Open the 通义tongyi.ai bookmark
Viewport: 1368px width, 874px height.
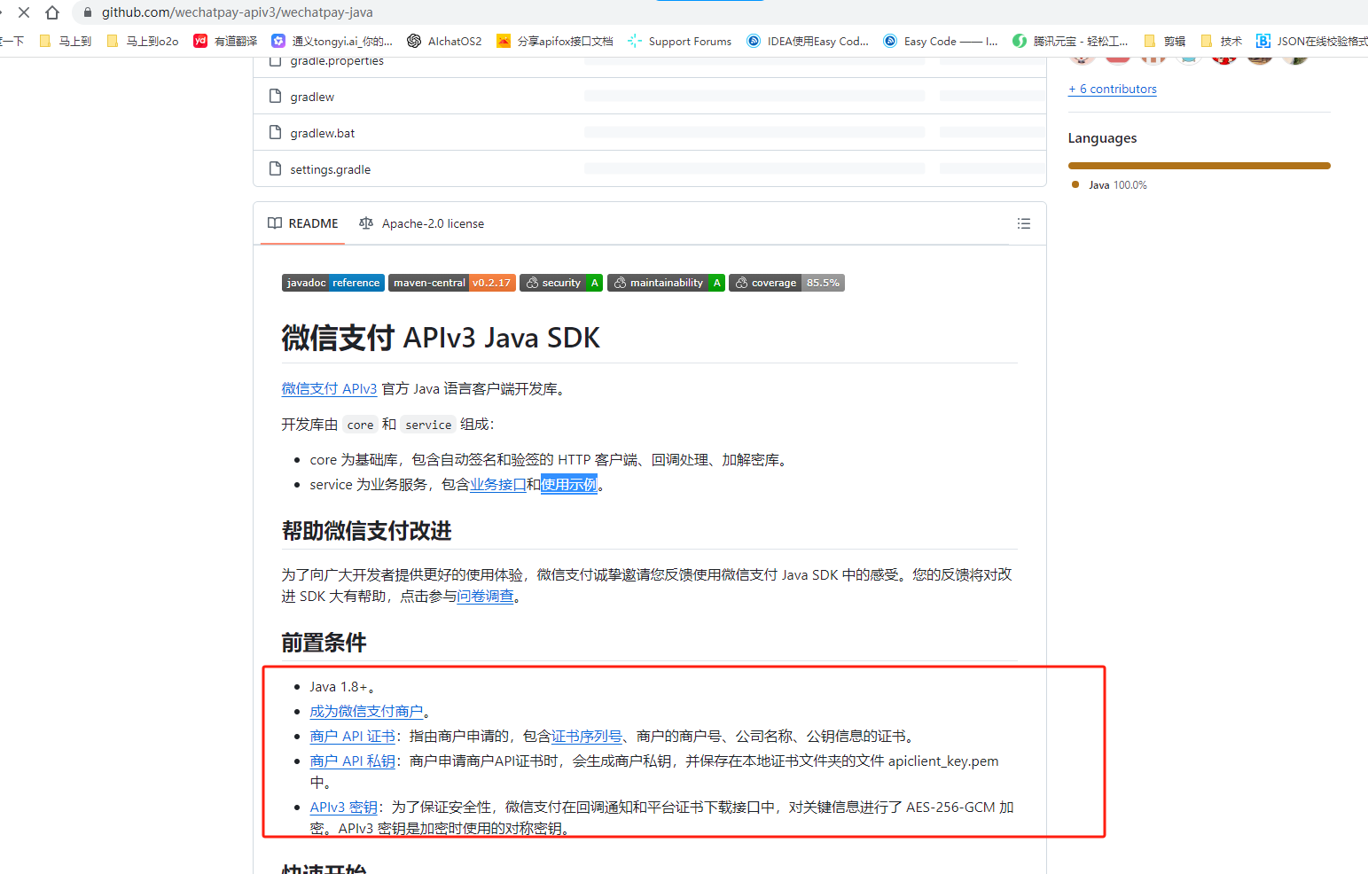tap(332, 41)
